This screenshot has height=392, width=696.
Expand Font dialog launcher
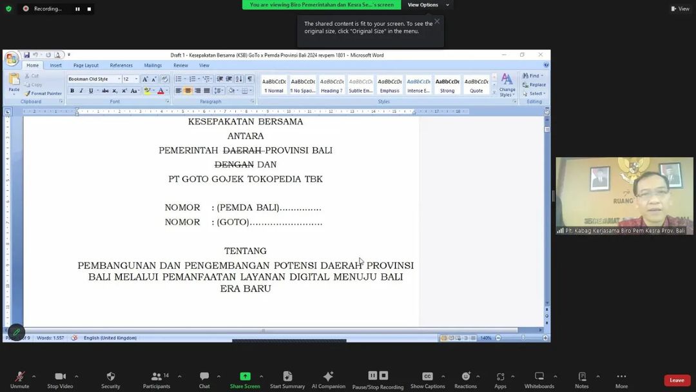(x=168, y=102)
